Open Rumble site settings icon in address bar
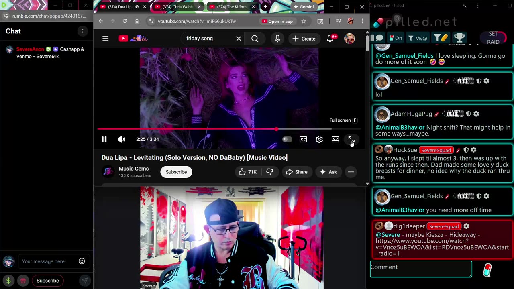 coord(5,16)
